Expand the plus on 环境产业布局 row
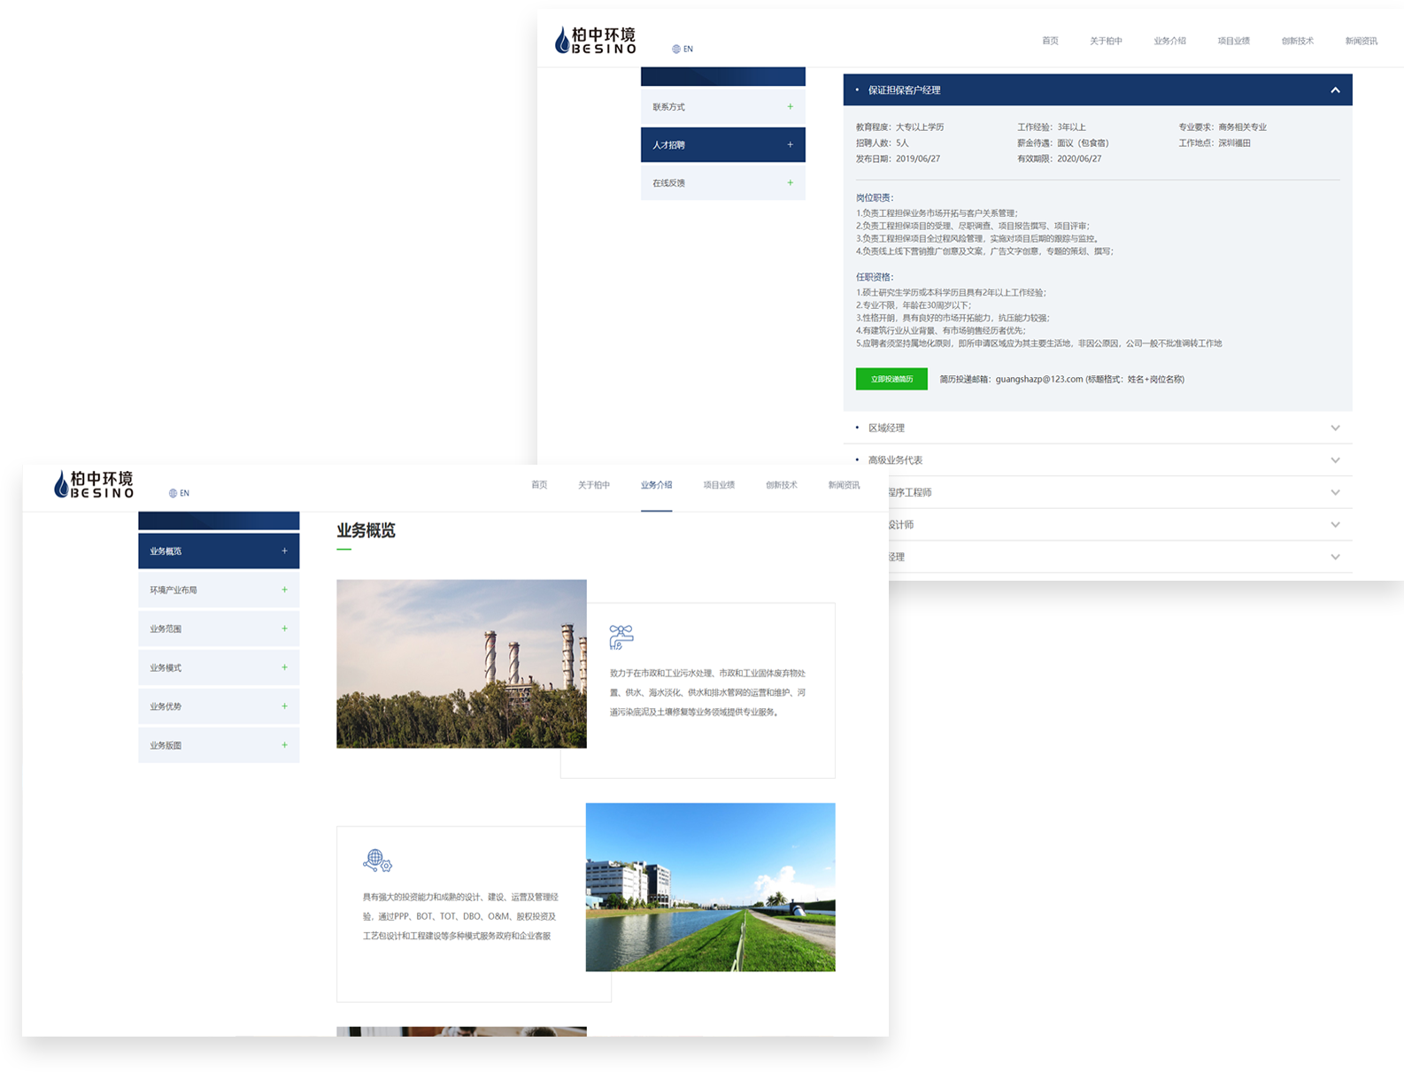Image resolution: width=1404 pixels, height=1072 pixels. tap(284, 590)
